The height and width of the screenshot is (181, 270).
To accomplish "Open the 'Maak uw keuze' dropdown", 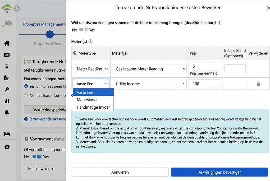I will (x=45, y=168).
